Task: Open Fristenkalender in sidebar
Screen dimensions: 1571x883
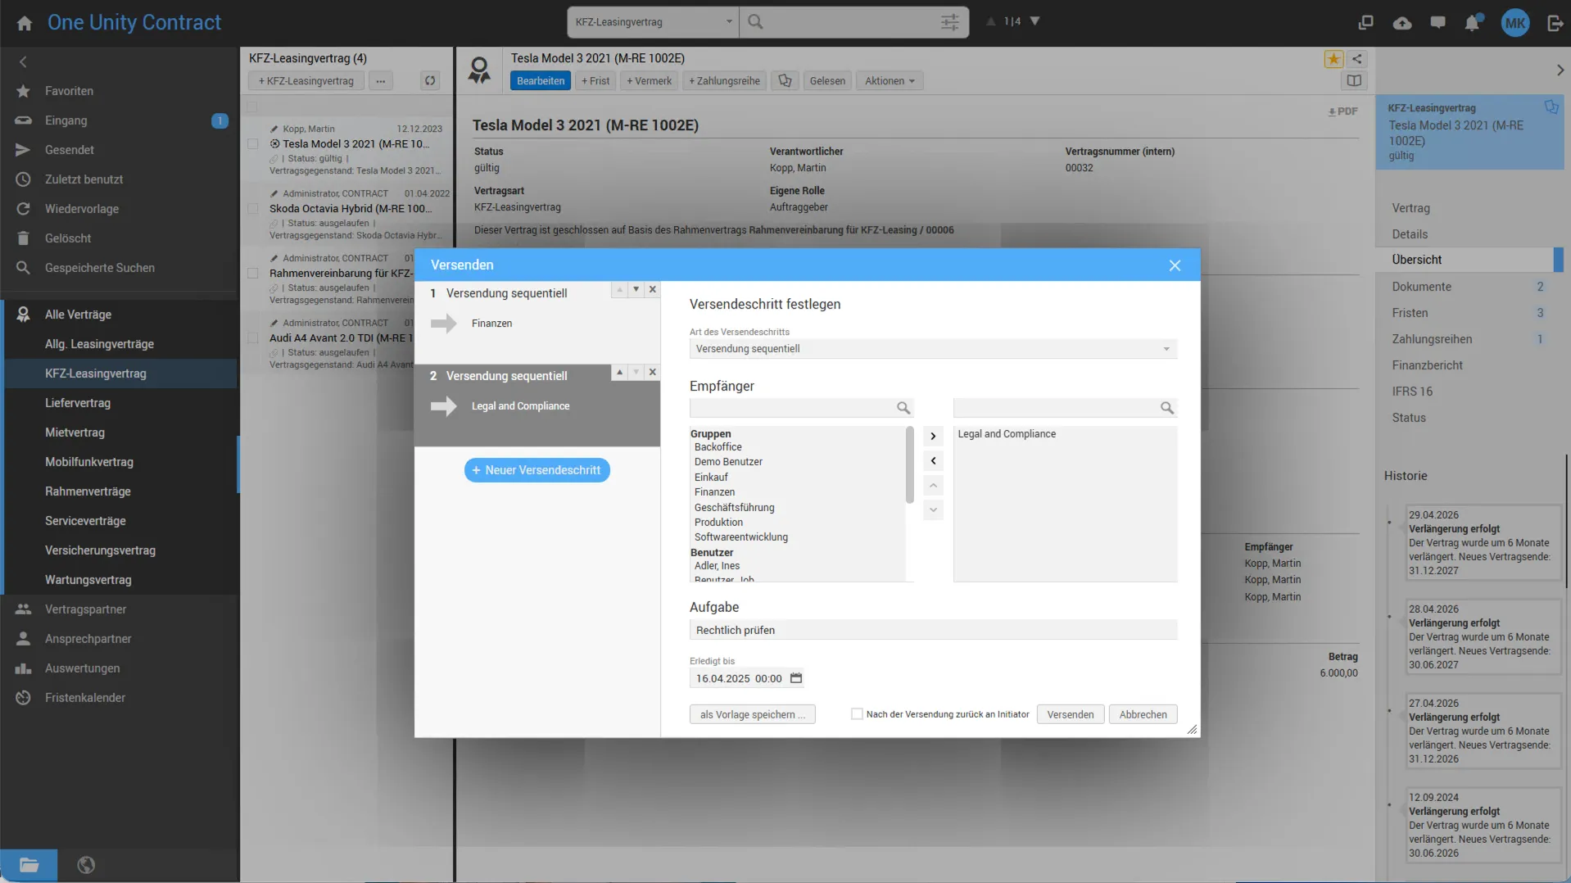Action: [119, 698]
